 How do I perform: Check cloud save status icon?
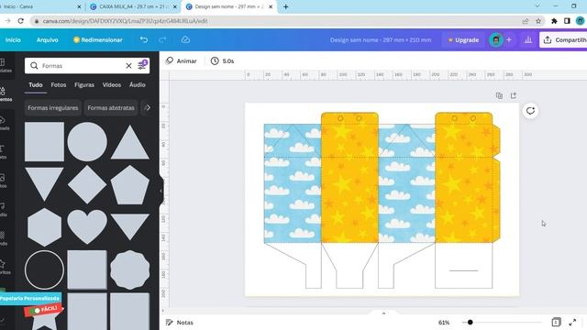185,39
